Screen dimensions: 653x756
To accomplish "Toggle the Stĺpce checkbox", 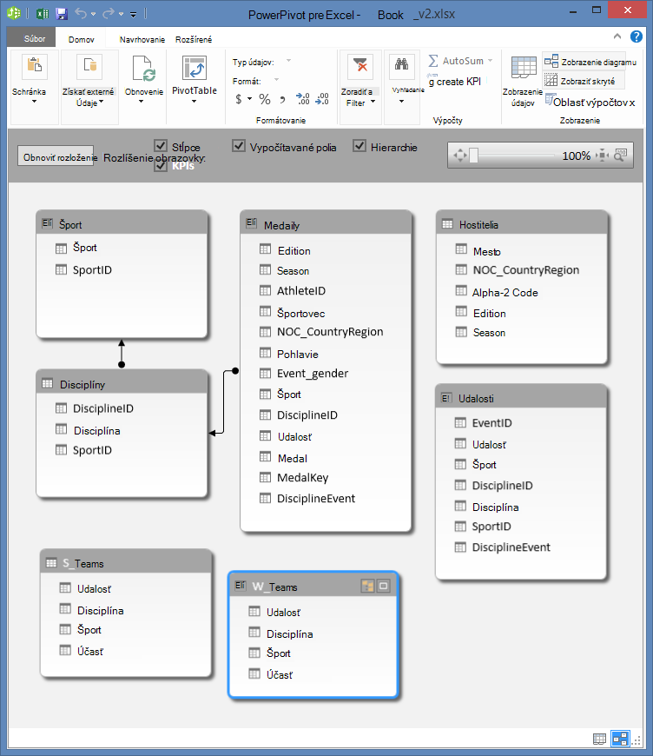I will 161,146.
